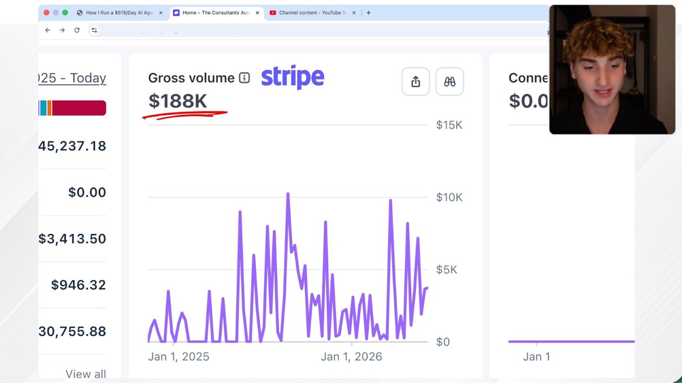The image size is (682, 383).
Task: Click the webcam overlay video thumbnail
Action: [x=612, y=70]
